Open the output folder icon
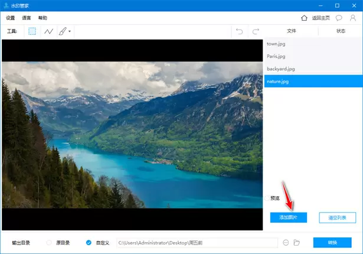The width and height of the screenshot is (363, 254). click(x=297, y=242)
